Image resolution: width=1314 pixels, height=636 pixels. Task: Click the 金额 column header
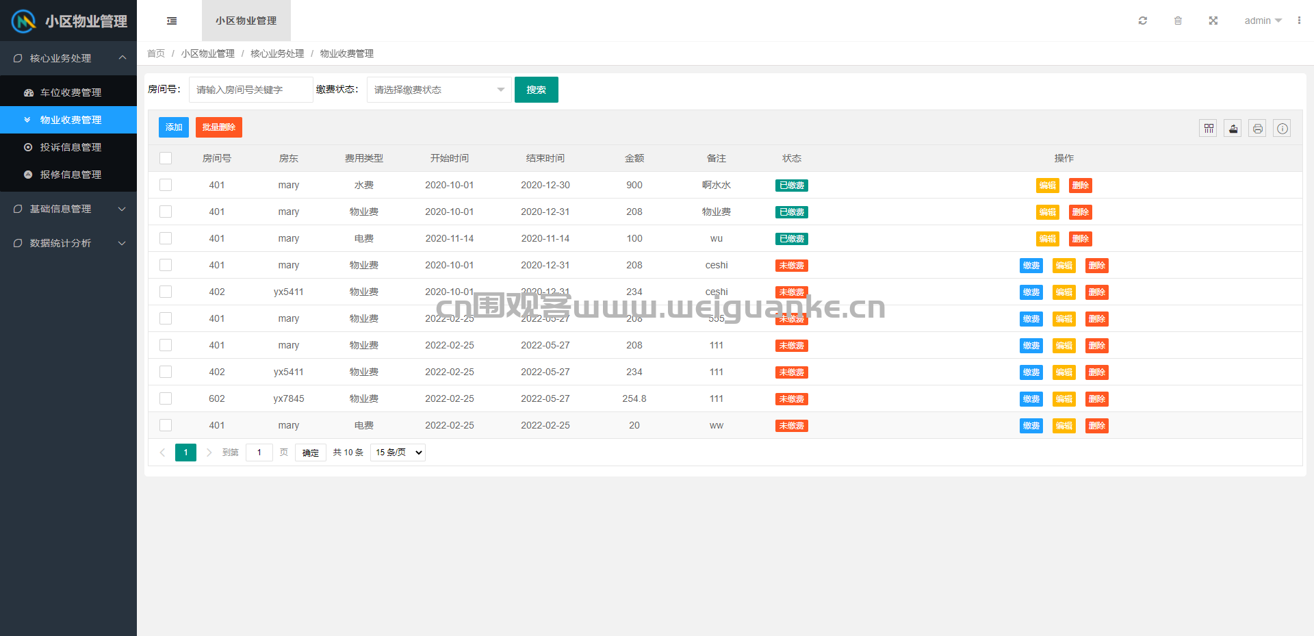tap(634, 158)
